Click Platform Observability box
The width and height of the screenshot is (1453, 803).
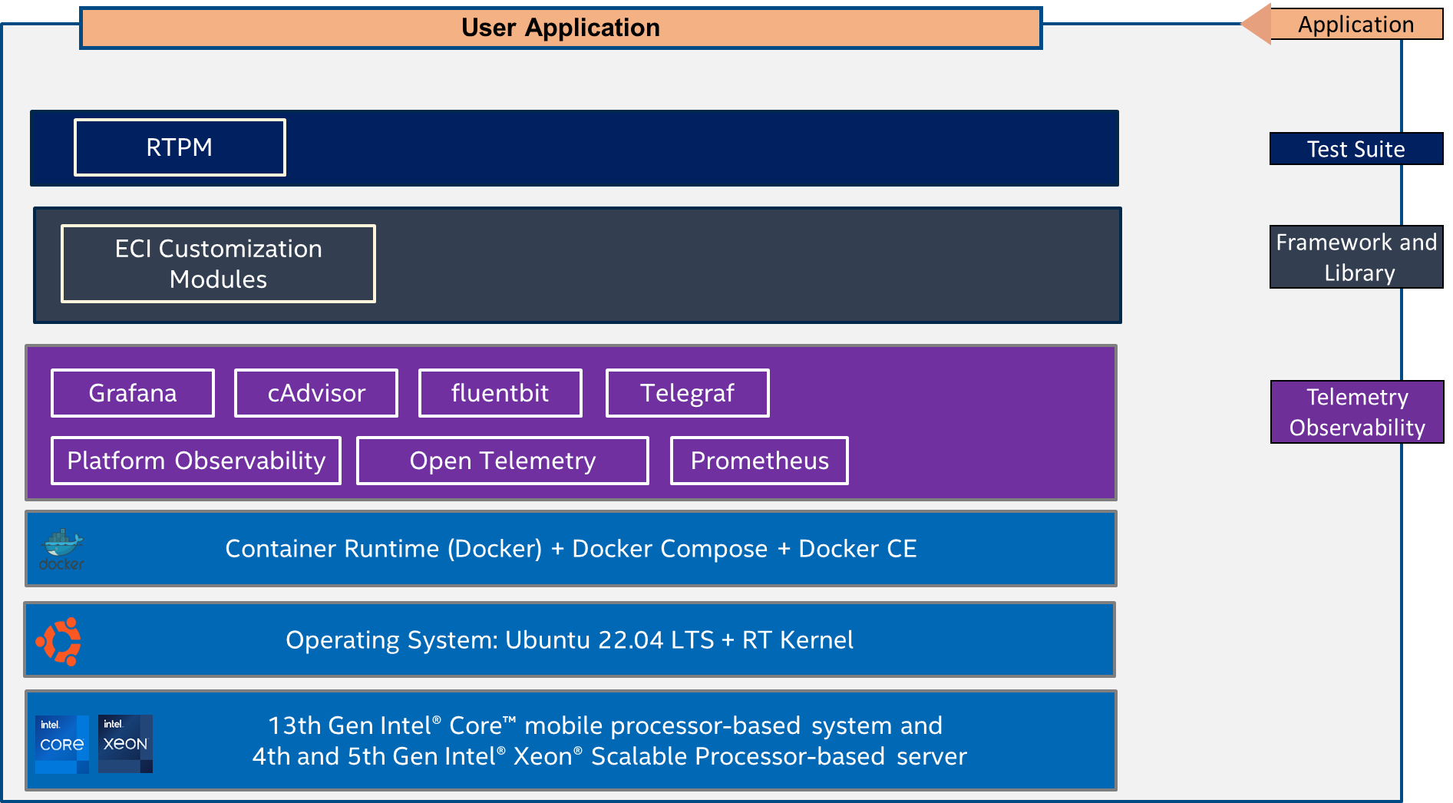pyautogui.click(x=196, y=461)
